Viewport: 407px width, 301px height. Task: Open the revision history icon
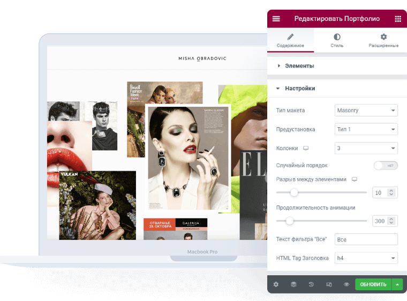[x=311, y=284]
